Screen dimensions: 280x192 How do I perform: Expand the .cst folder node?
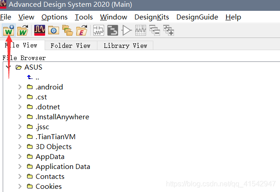click(20, 97)
